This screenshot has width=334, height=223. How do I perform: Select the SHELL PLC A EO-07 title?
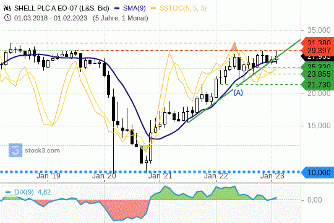(62, 8)
